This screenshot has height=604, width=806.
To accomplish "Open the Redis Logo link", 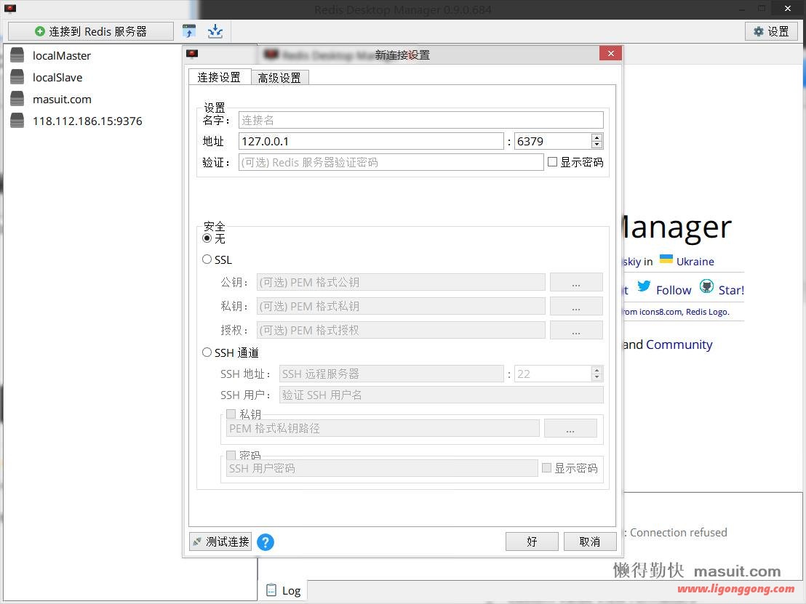I will [707, 312].
